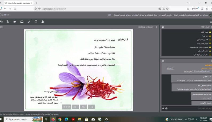The height and width of the screenshot is (122, 212).
Task: Open the downloads panel
Action: (x=188, y=9)
